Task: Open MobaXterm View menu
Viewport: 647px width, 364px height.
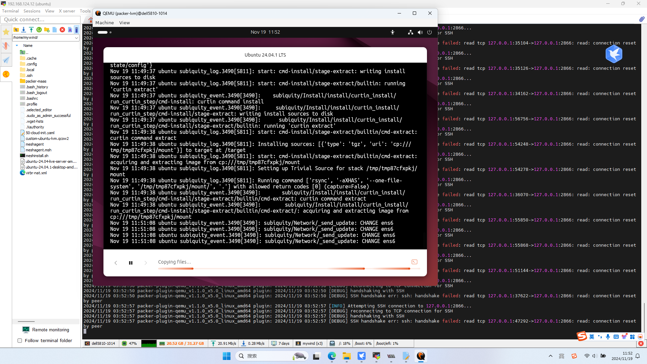Action: click(x=50, y=11)
